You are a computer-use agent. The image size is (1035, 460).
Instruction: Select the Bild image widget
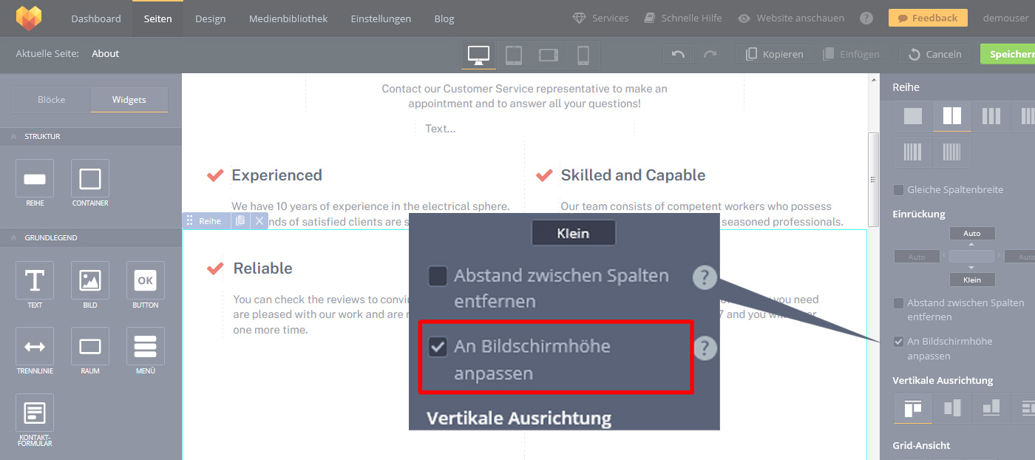[x=90, y=281]
